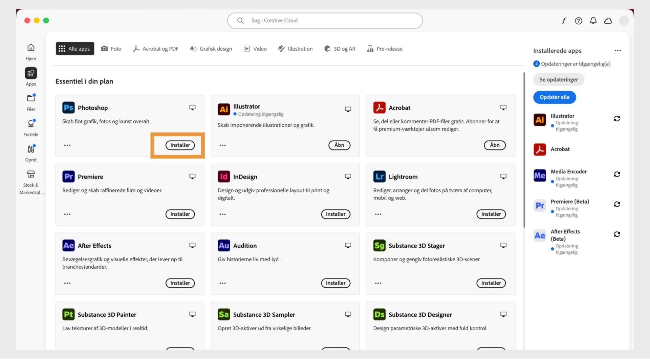Install Photoshop with Installer button

pos(180,145)
